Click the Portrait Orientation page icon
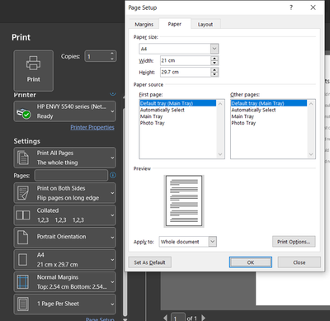The width and height of the screenshot is (330, 321). (x=23, y=238)
